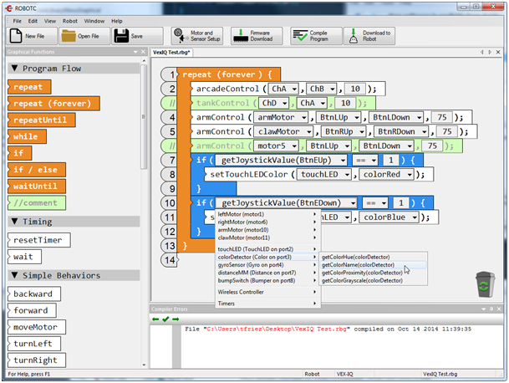Click the waitUntil block
The image size is (509, 383).
coord(37,186)
